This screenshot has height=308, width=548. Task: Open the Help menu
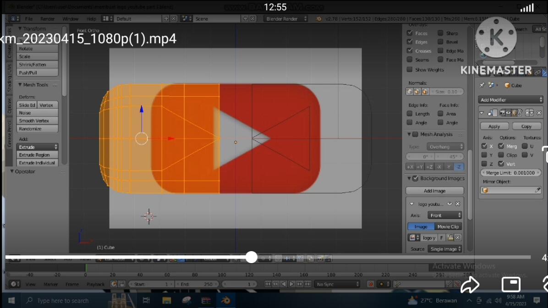(x=91, y=18)
